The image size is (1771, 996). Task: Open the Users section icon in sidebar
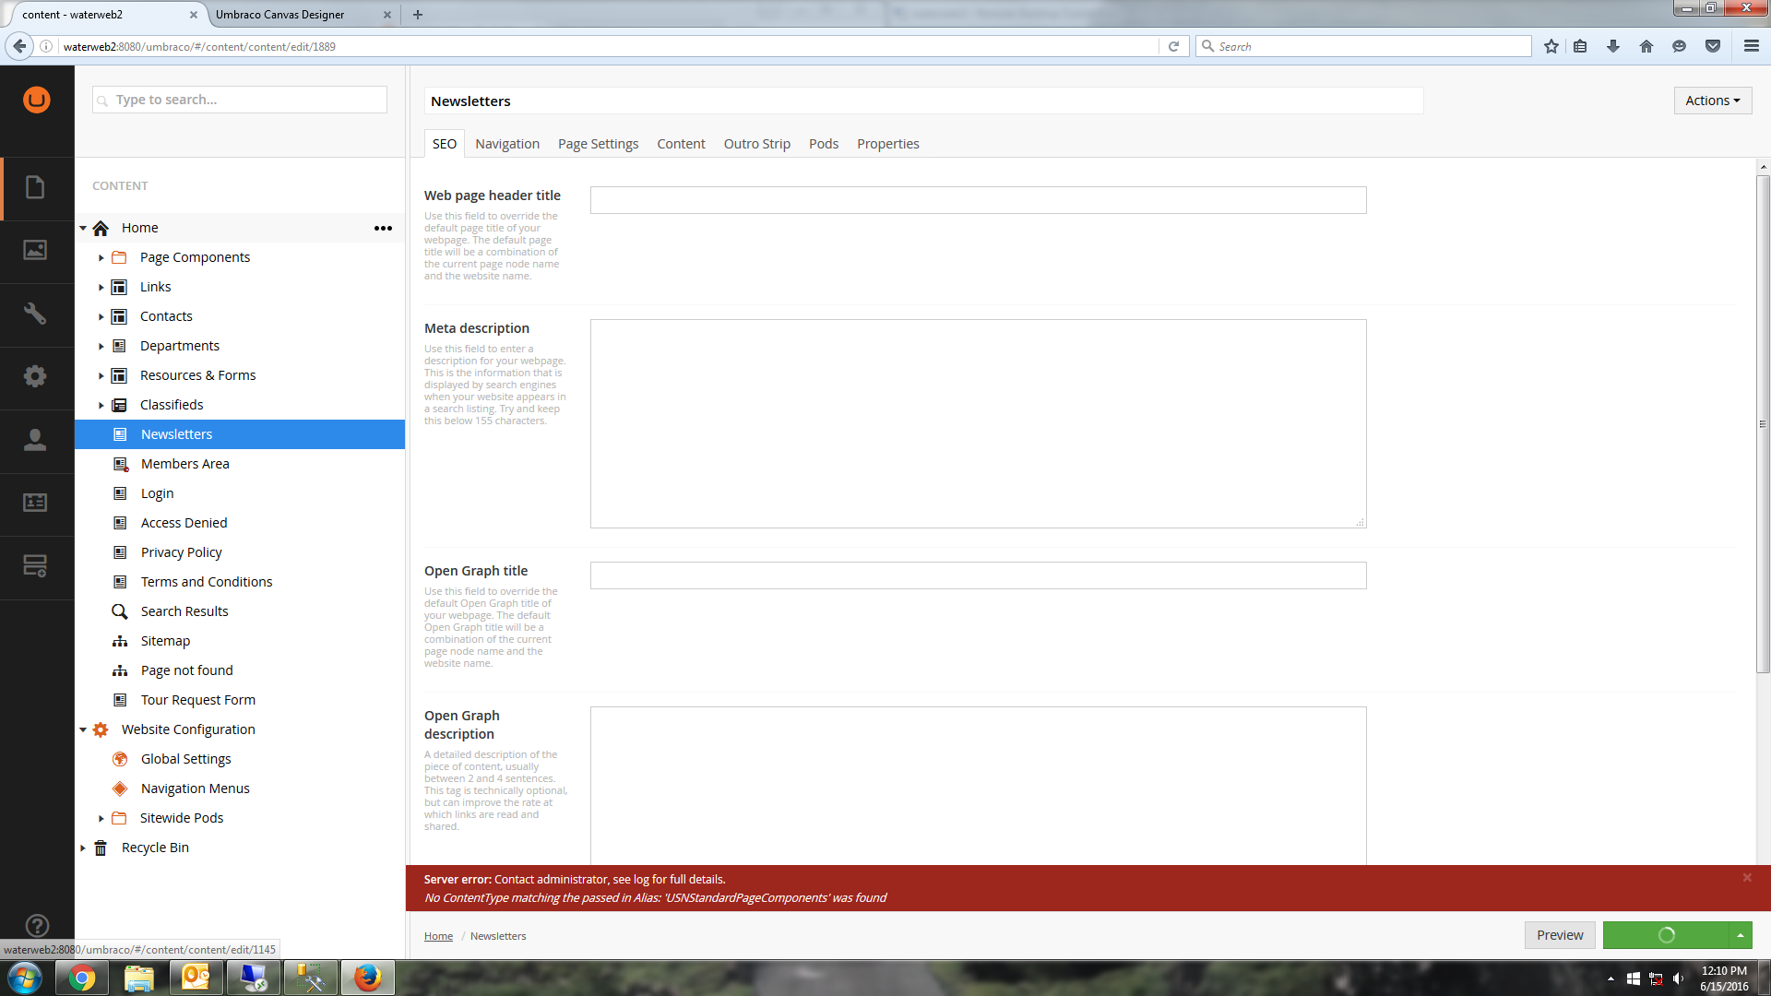tap(35, 440)
